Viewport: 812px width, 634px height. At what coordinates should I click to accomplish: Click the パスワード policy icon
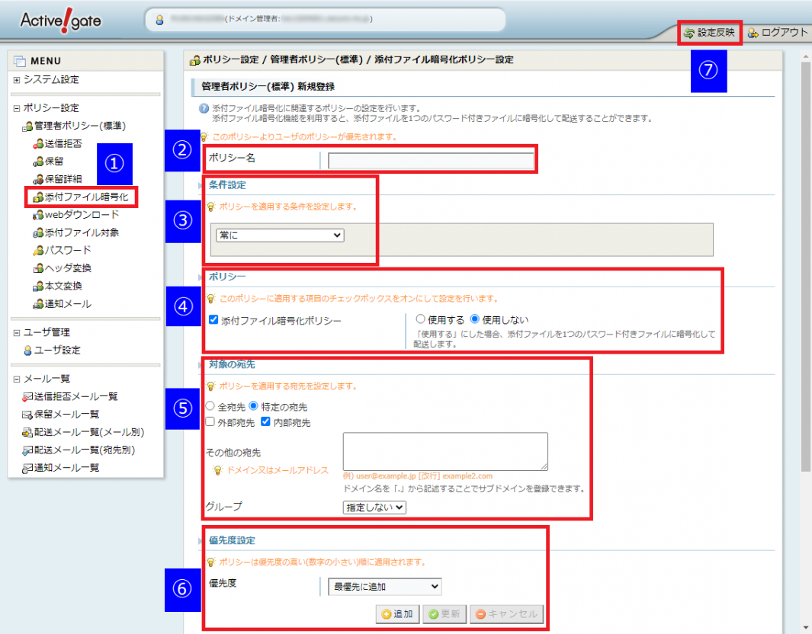(x=38, y=251)
